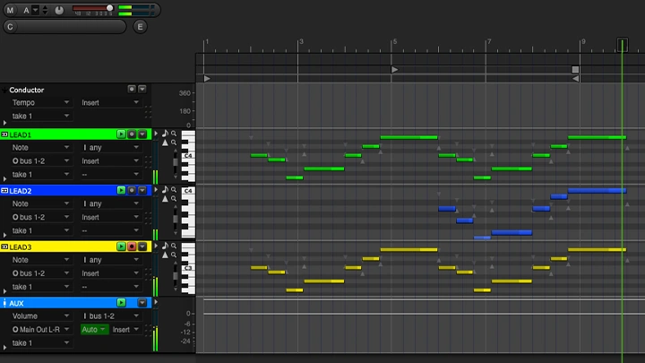Open the AUX track settings menu arrow
The height and width of the screenshot is (363, 645).
coord(142,303)
